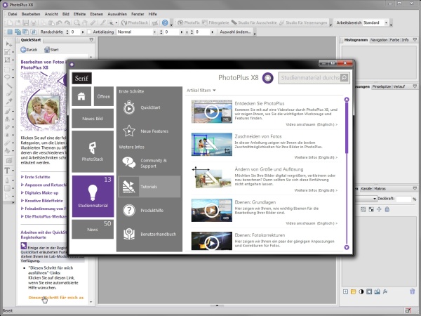Click the Randschärfe value field
Viewport: 421px width, 316px height.
pos(75,32)
